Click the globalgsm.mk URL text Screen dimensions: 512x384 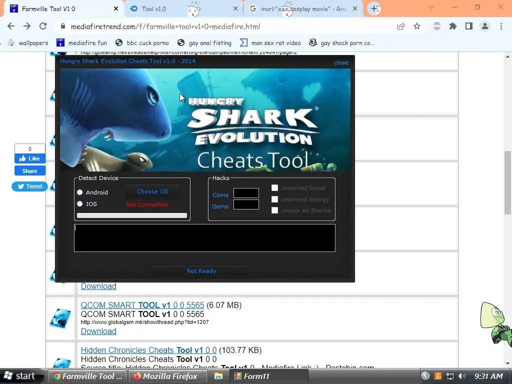(144, 322)
